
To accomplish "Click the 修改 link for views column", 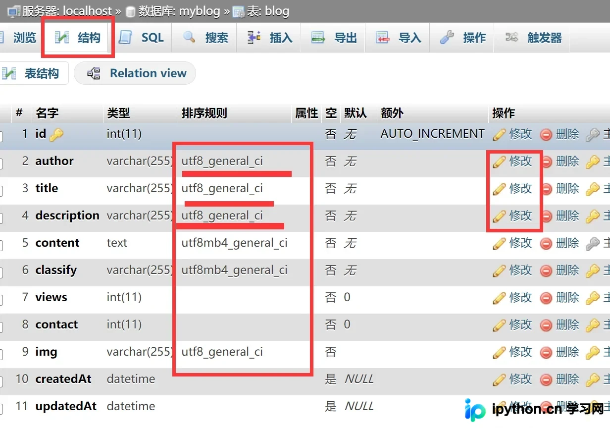I will (x=521, y=298).
